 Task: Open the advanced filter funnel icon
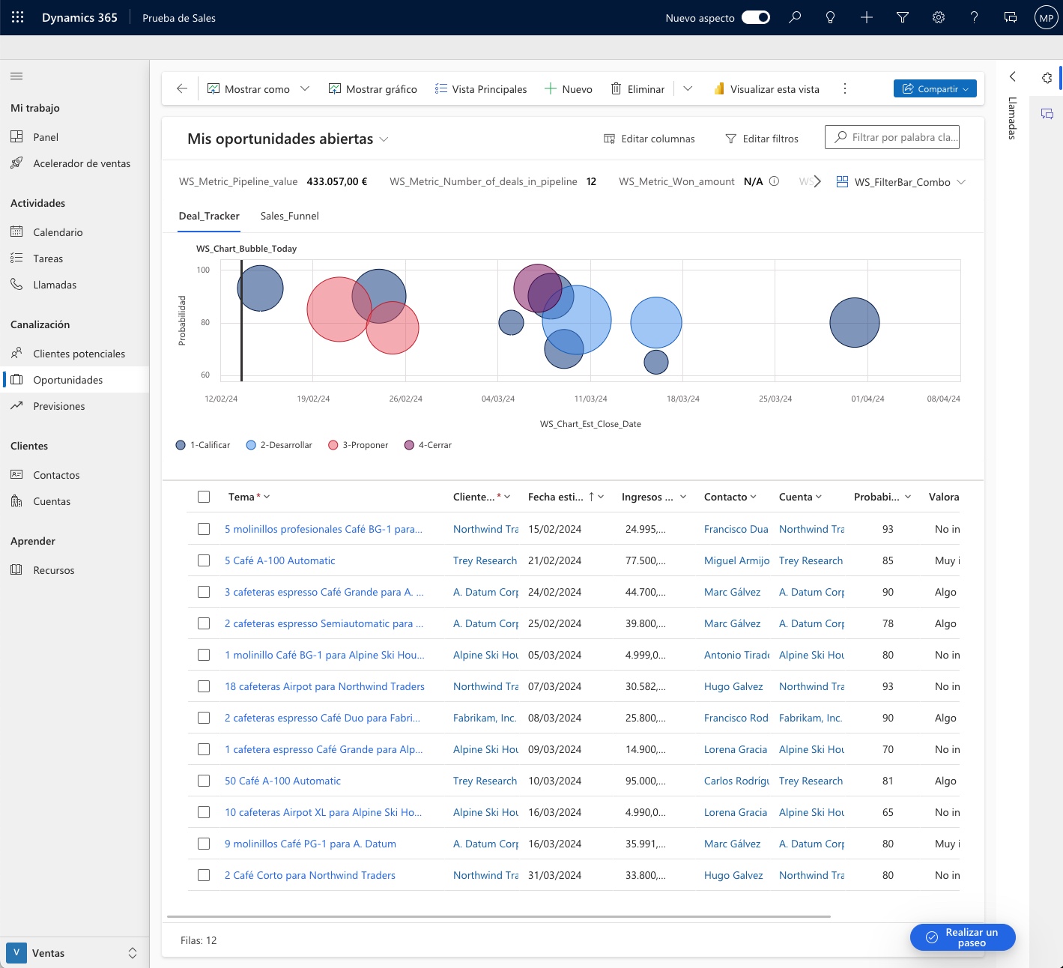pos(903,17)
